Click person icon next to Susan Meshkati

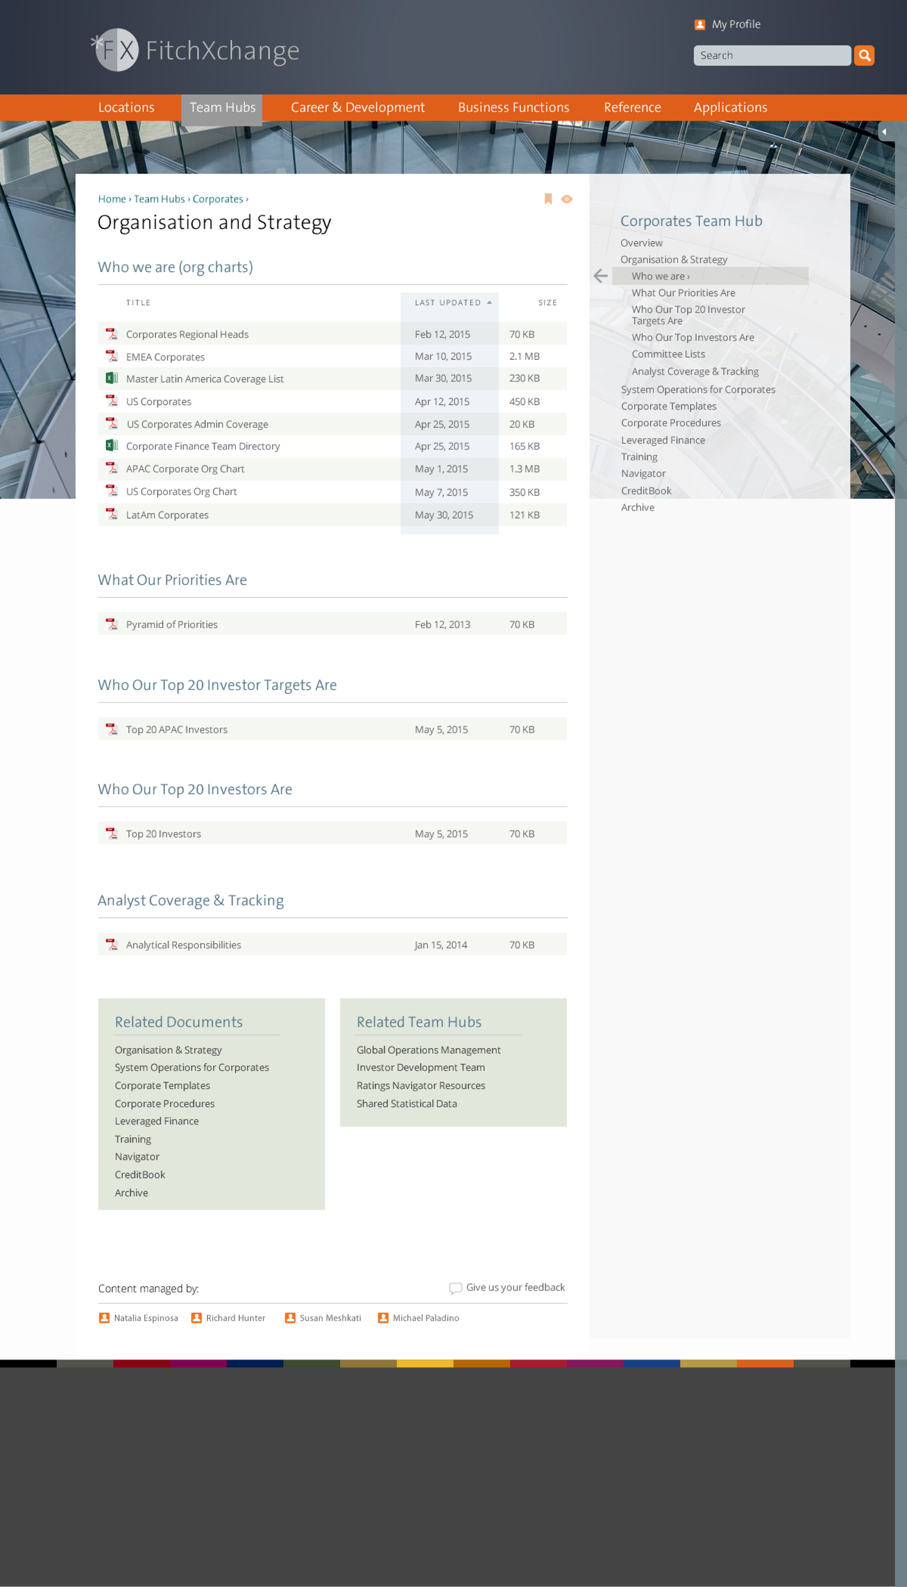point(291,1318)
